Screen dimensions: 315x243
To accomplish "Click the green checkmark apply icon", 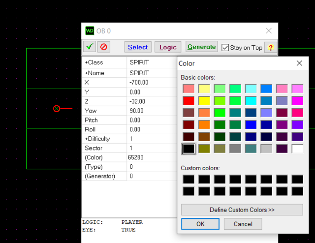I will click(90, 47).
